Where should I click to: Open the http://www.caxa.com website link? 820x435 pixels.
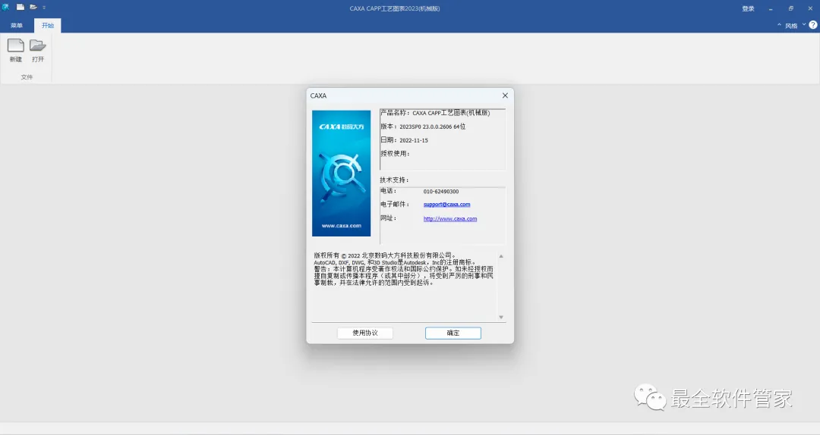tap(450, 219)
